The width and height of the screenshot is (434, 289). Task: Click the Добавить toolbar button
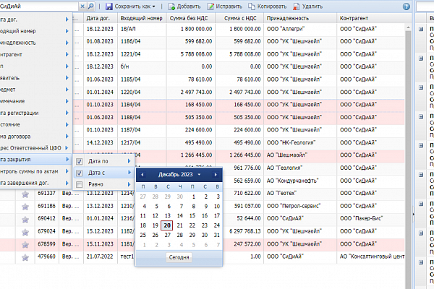[x=184, y=7]
